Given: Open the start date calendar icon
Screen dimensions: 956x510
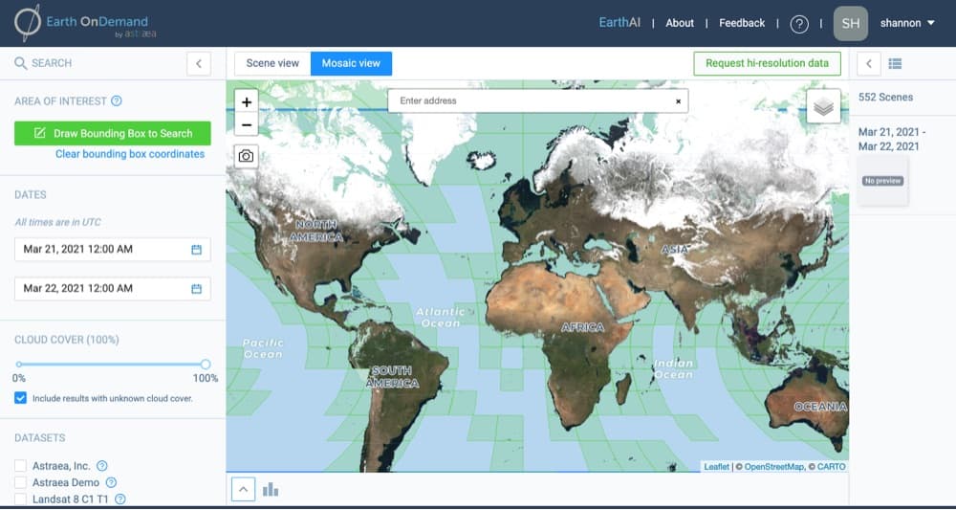Looking at the screenshot, I should [x=197, y=250].
